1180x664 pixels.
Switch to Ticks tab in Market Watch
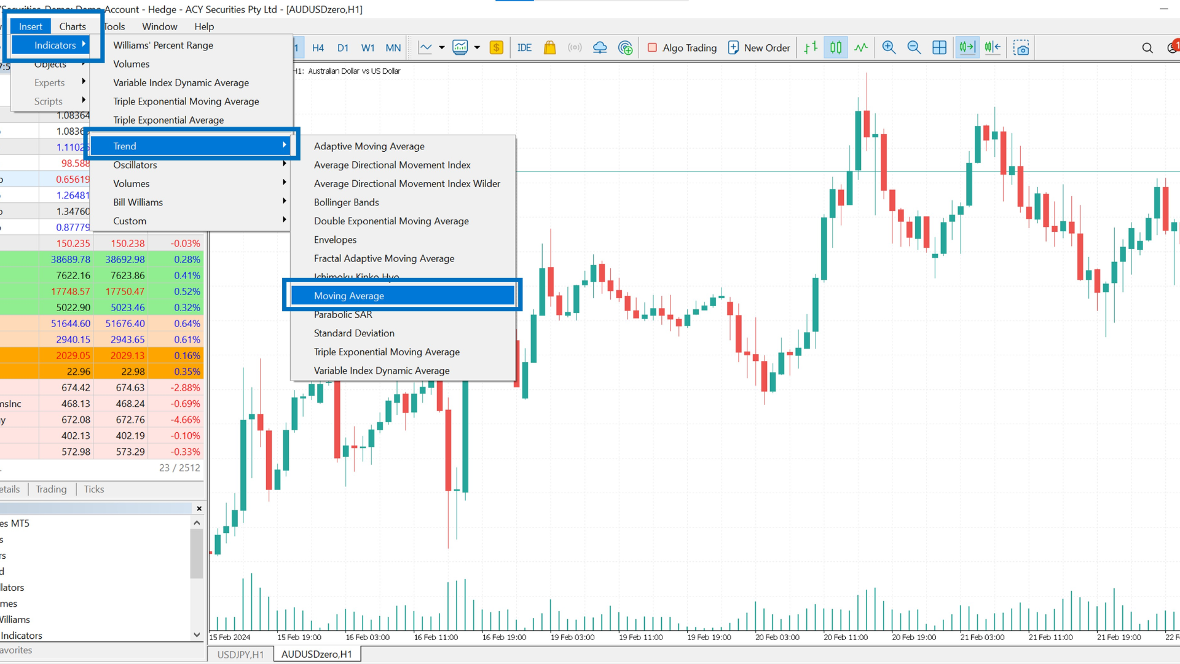point(94,489)
